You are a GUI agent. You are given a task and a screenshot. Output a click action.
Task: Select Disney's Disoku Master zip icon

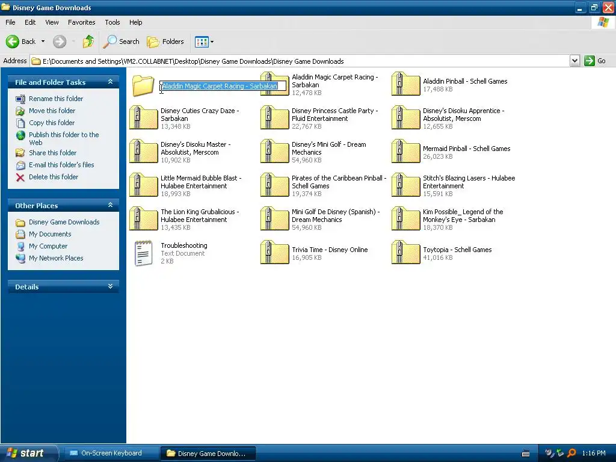143,152
